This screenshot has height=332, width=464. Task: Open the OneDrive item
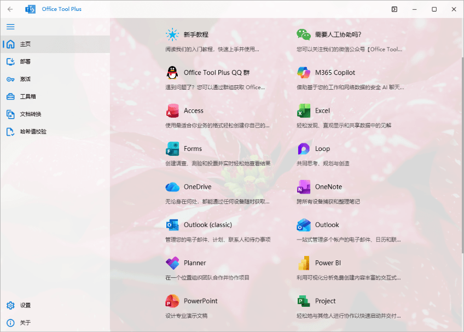tap(198, 187)
